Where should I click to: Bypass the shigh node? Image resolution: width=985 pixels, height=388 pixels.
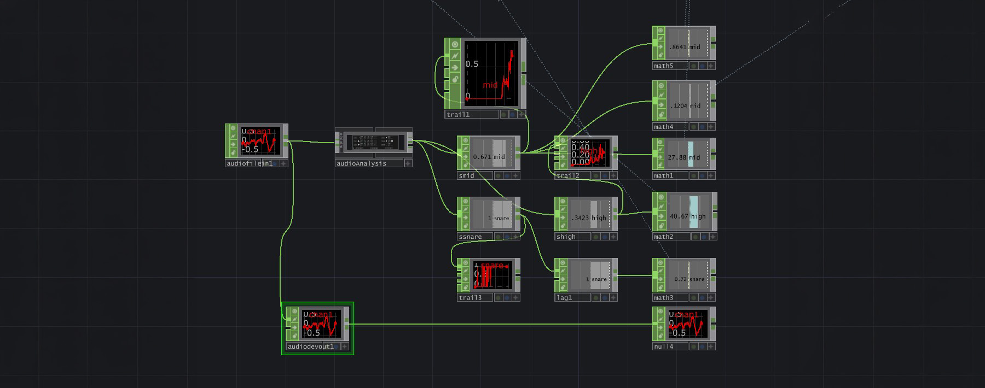point(563,217)
